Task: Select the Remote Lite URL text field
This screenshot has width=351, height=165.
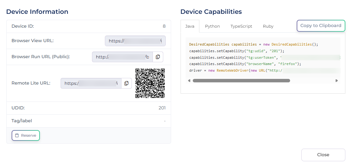Action: tap(91, 83)
